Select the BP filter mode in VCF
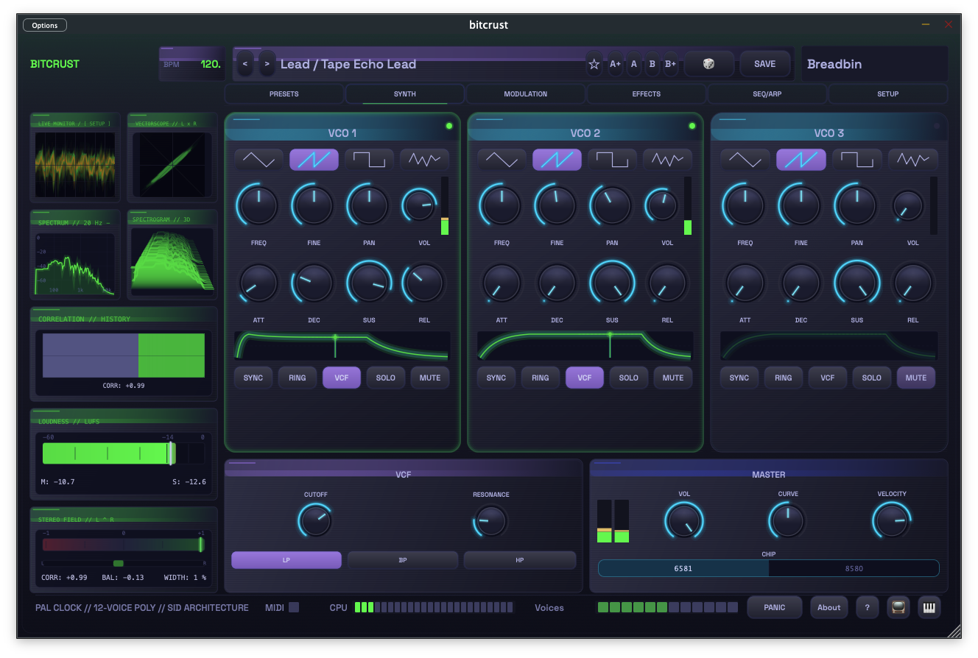978x658 pixels. click(403, 560)
